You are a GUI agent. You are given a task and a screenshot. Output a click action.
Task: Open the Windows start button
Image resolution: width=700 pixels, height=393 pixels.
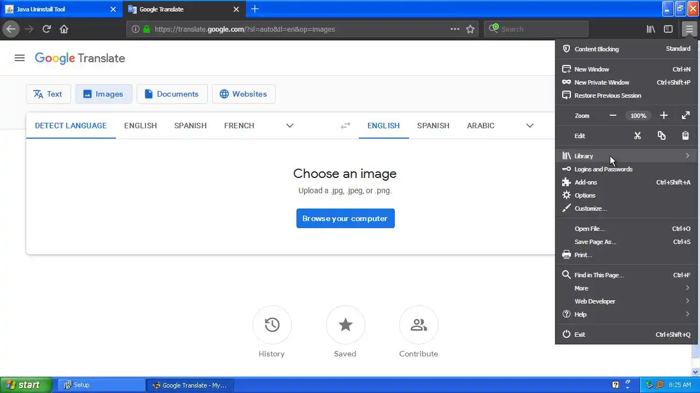click(26, 385)
